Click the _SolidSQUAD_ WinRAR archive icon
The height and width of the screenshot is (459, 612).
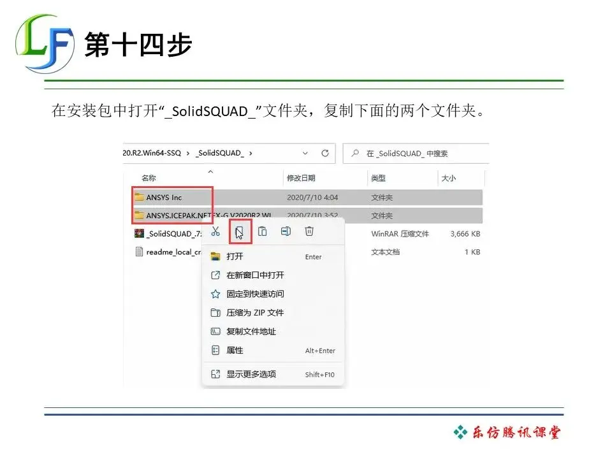click(x=139, y=233)
